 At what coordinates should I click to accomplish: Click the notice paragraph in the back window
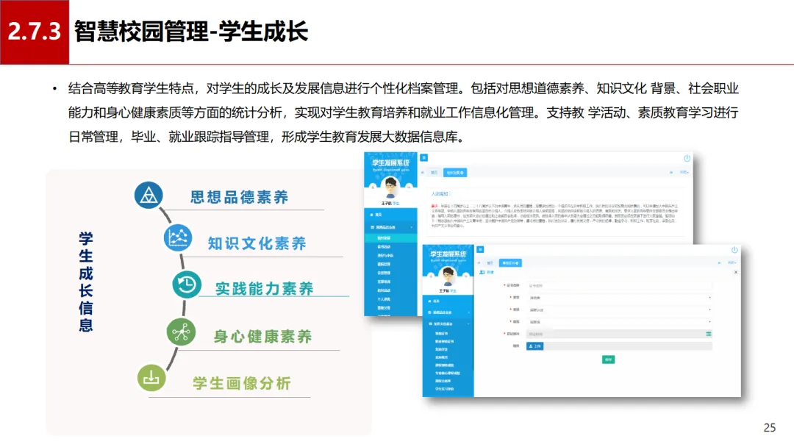point(554,216)
